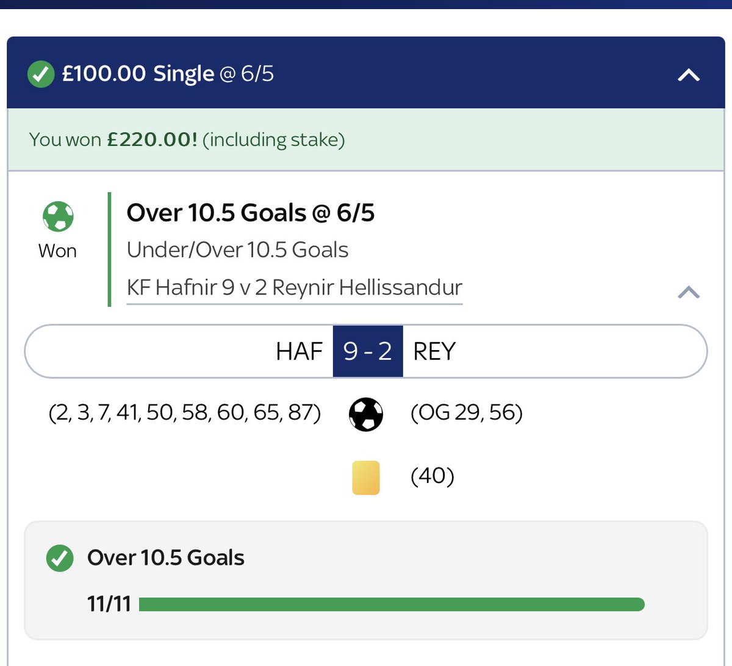Select the HAF team label

299,351
